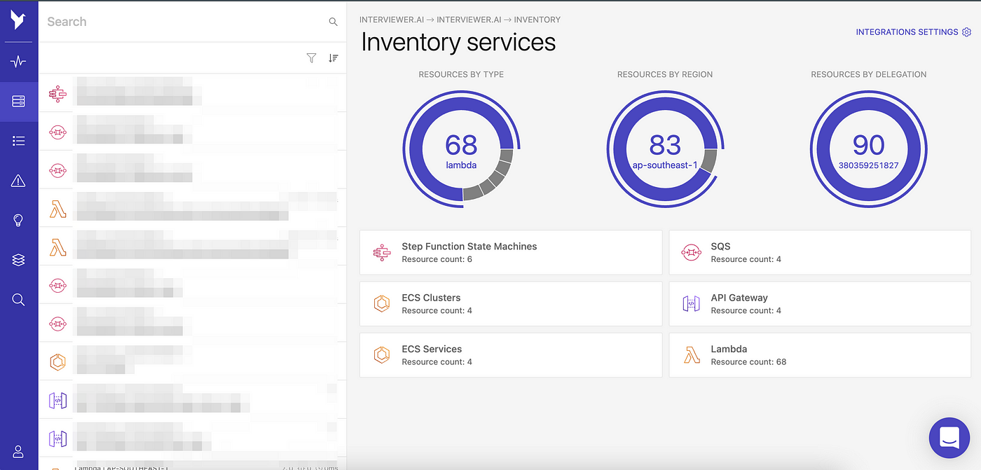The image size is (981, 470).
Task: Click the bird logo in the sidebar
Action: coord(18,20)
